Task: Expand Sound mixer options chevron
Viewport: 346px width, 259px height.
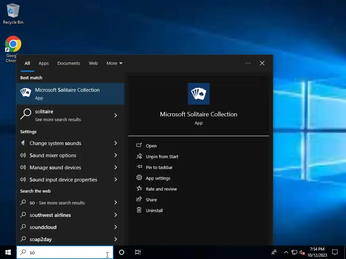Action: point(116,155)
